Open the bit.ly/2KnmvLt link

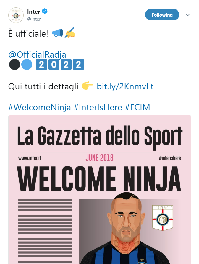[125, 86]
